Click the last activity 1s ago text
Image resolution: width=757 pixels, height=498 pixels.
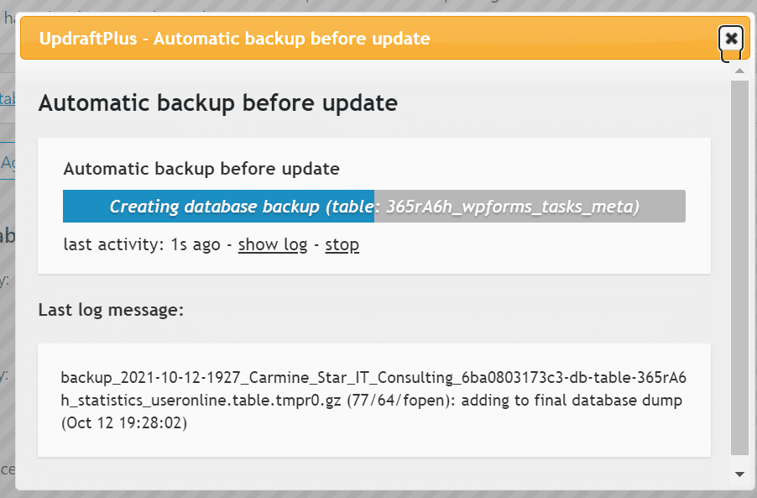[x=142, y=244]
